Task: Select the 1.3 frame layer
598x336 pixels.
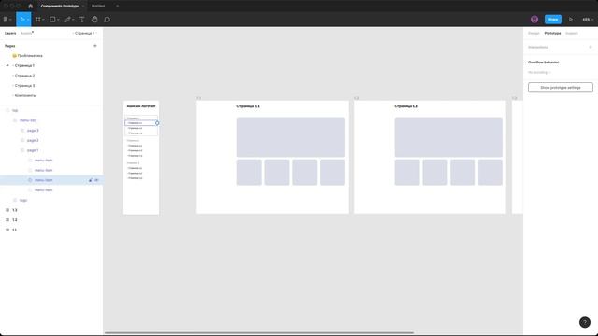Action: [x=15, y=210]
